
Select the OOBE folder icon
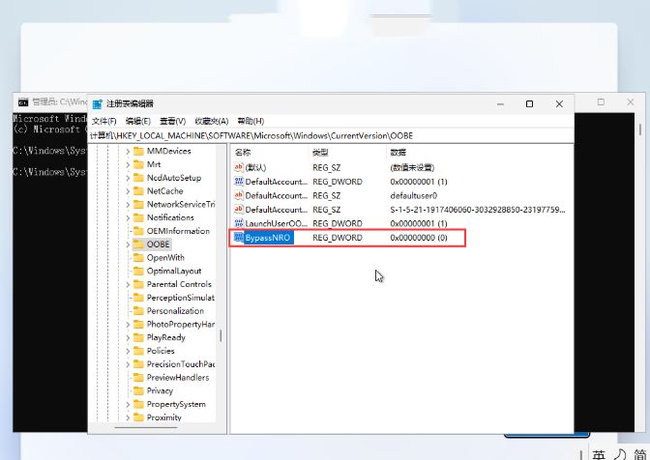pyautogui.click(x=138, y=244)
